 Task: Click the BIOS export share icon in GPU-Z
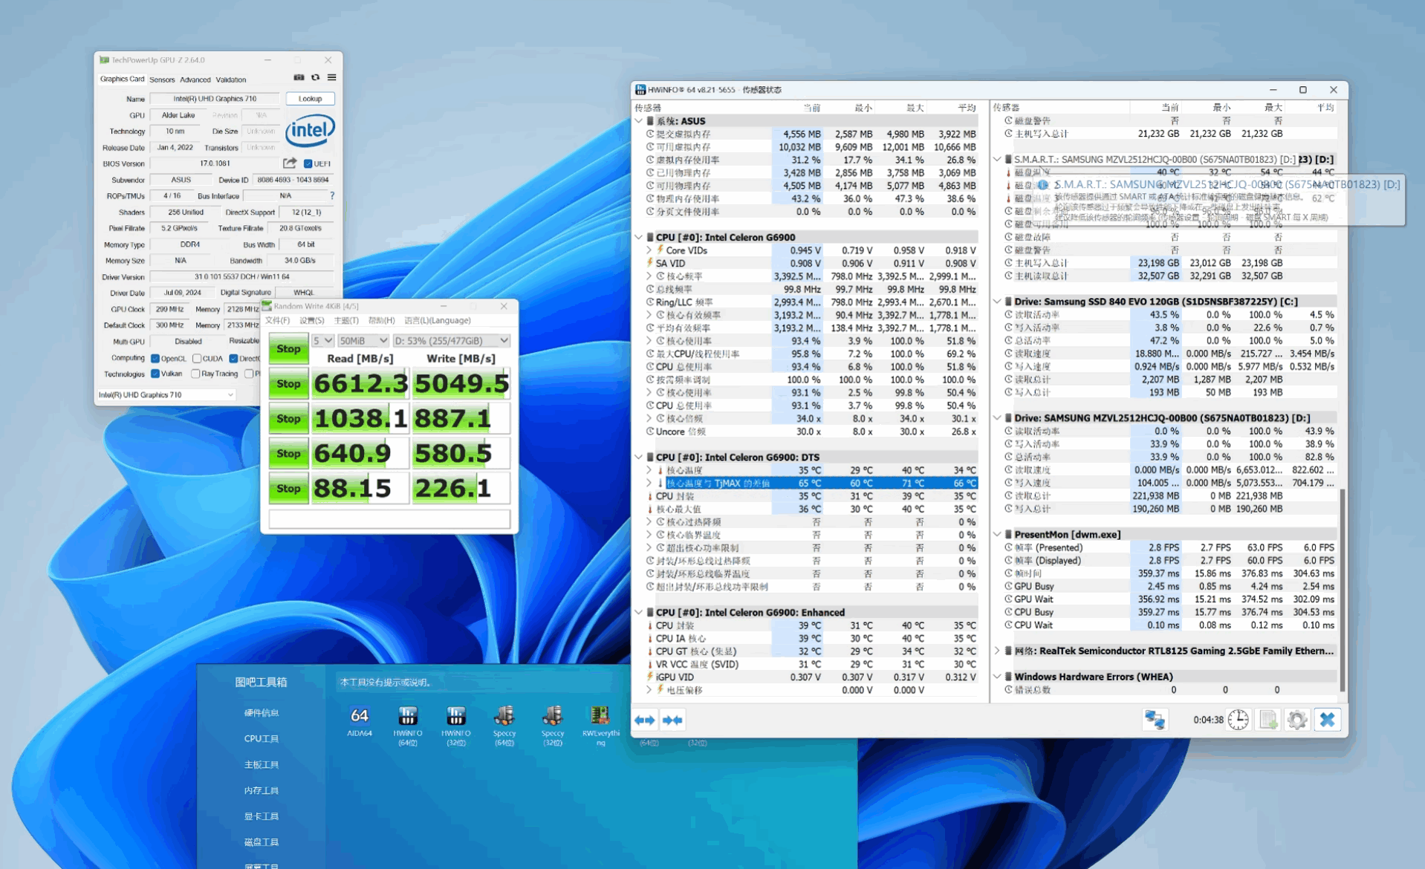pyautogui.click(x=290, y=163)
